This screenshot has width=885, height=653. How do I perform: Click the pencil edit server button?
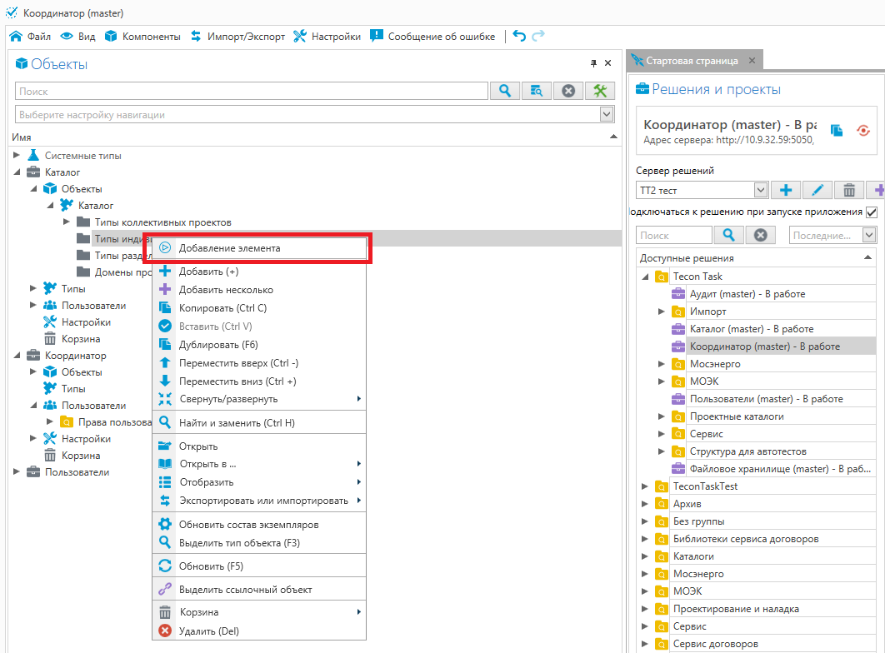(x=817, y=190)
